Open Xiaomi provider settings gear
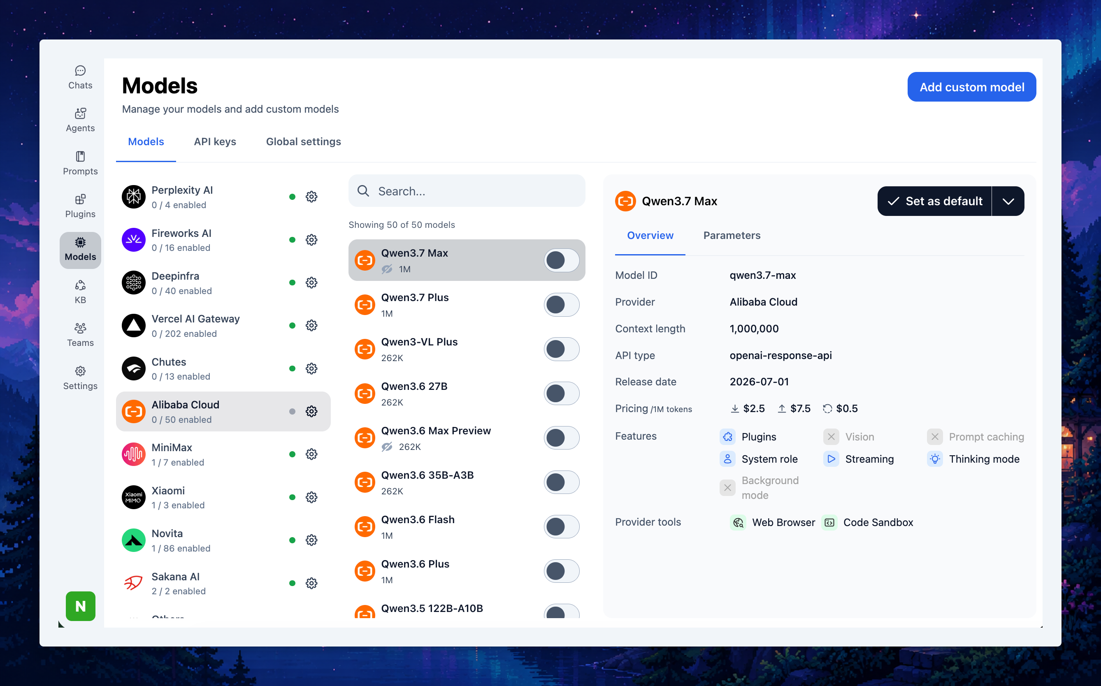Image resolution: width=1101 pixels, height=686 pixels. click(x=311, y=497)
